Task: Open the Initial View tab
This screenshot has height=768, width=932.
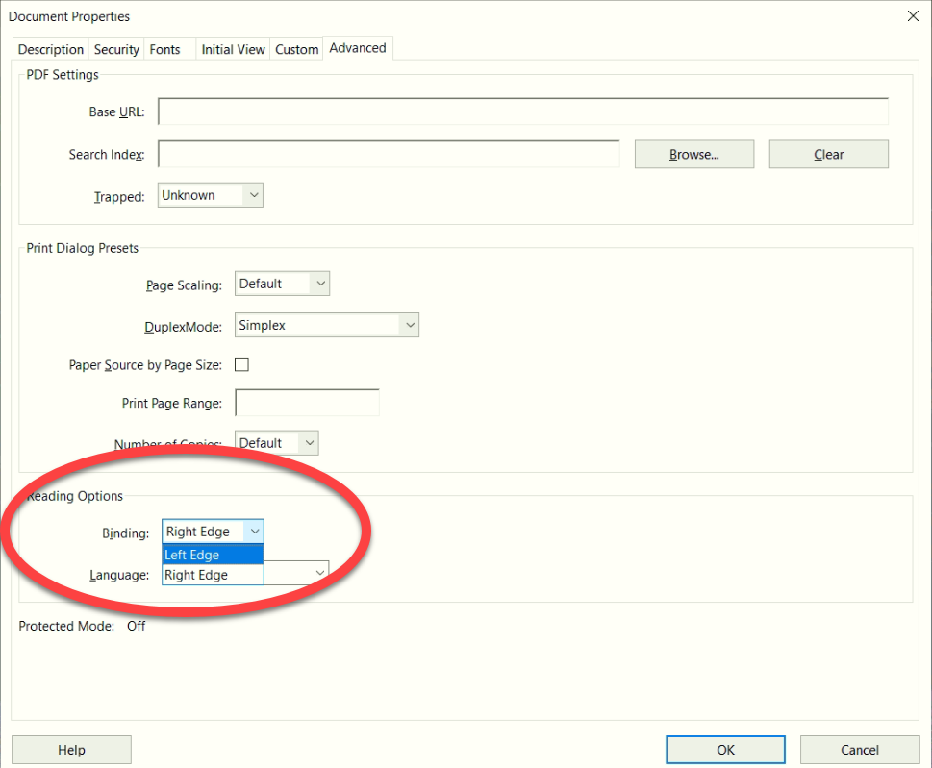Action: [233, 49]
